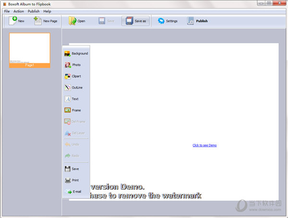Print the page from side panel

[x=72, y=180]
